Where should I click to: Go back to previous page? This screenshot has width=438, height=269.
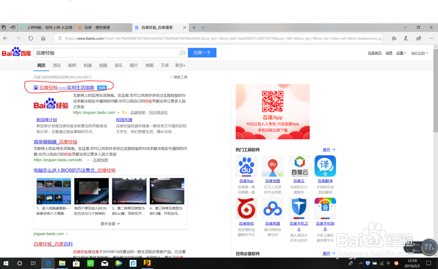pos(5,38)
